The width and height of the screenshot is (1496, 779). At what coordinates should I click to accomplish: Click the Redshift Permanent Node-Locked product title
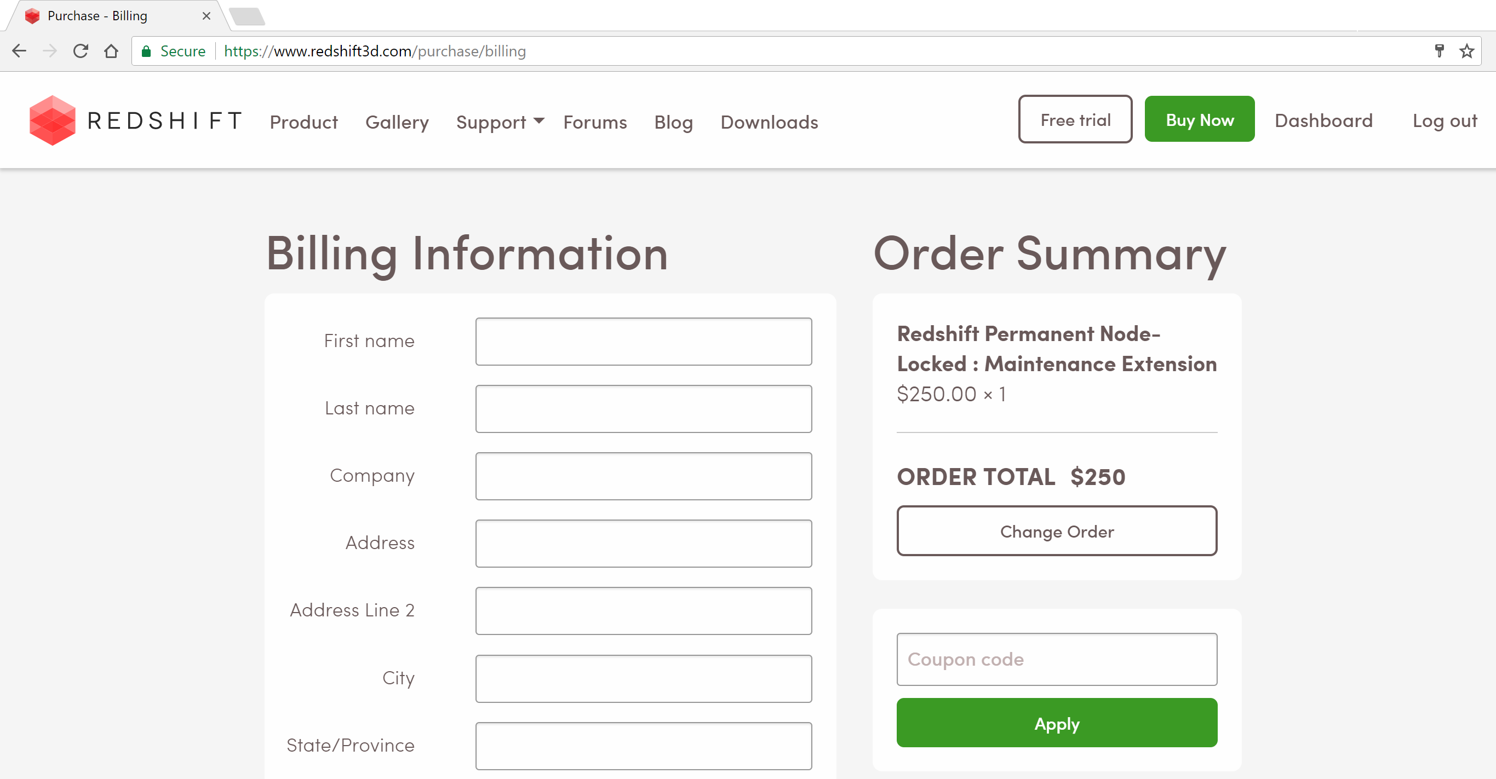[x=1056, y=349]
